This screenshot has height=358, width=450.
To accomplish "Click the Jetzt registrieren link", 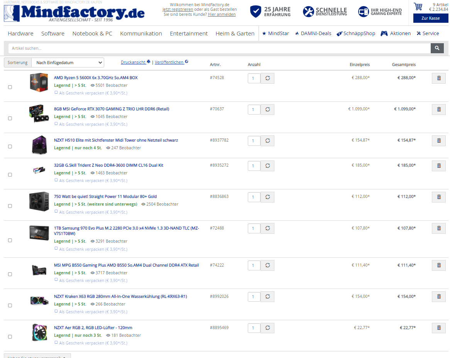I will click(178, 10).
